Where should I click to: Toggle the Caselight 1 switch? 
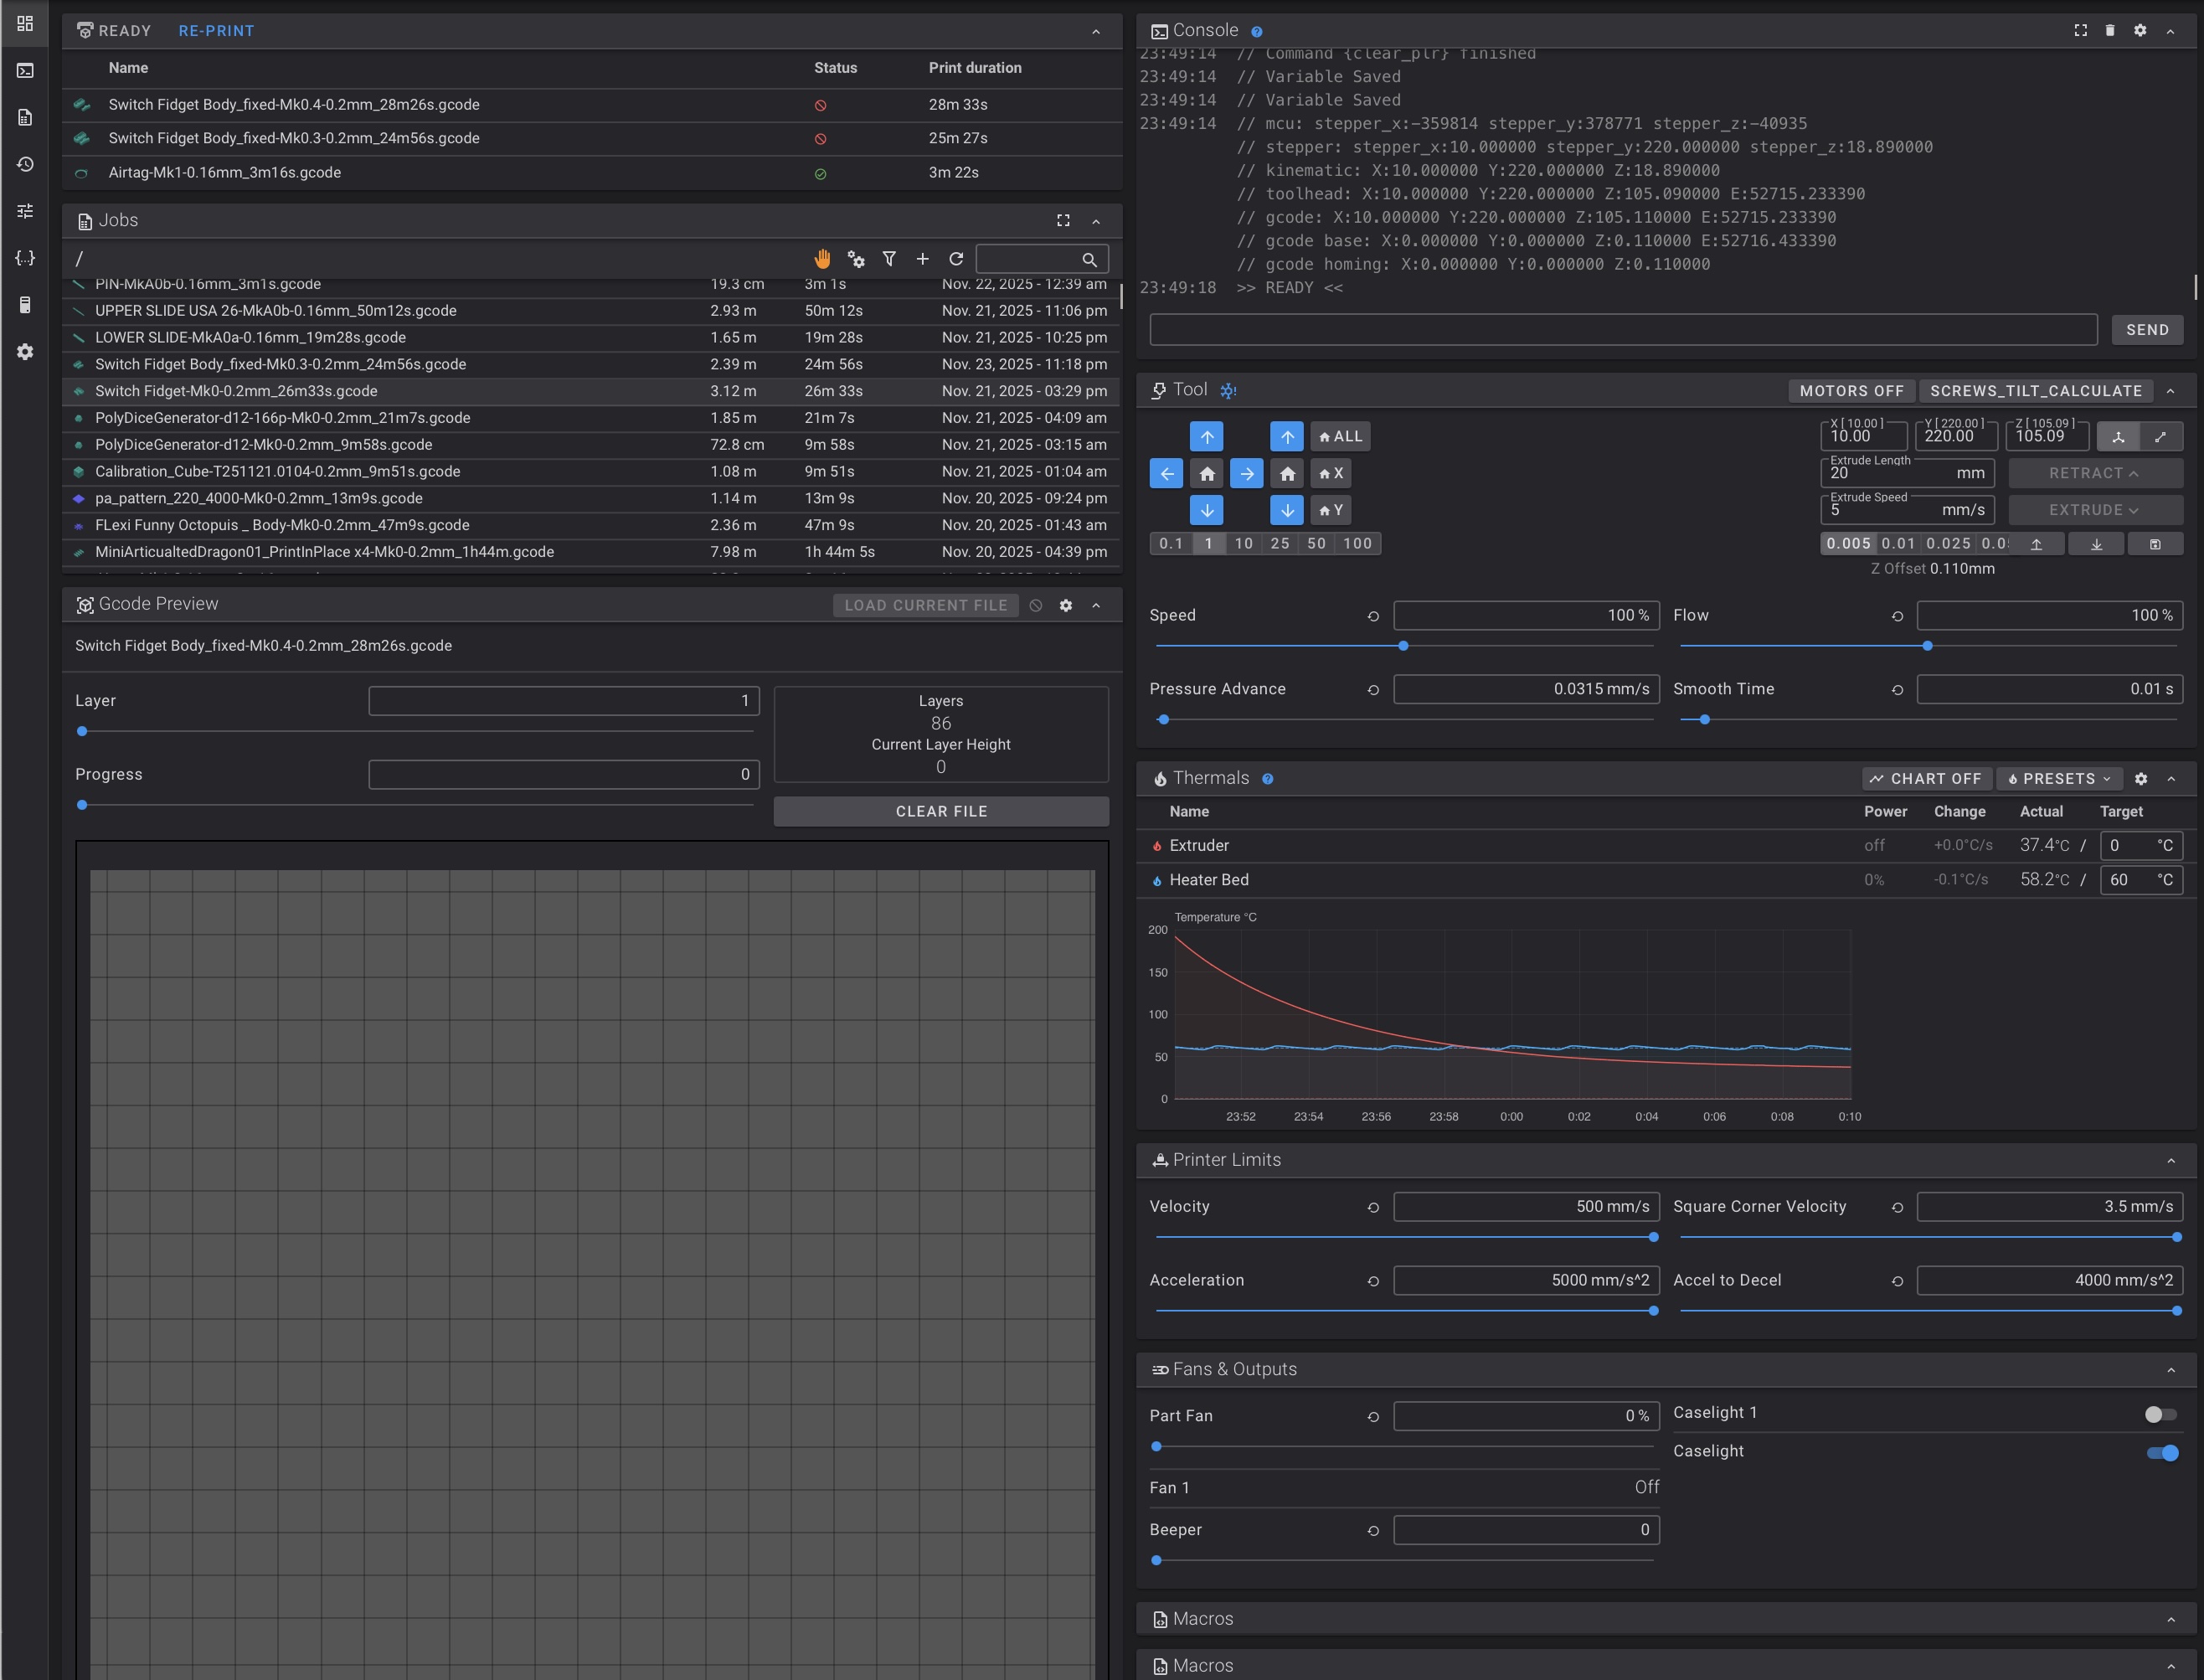(2160, 1414)
